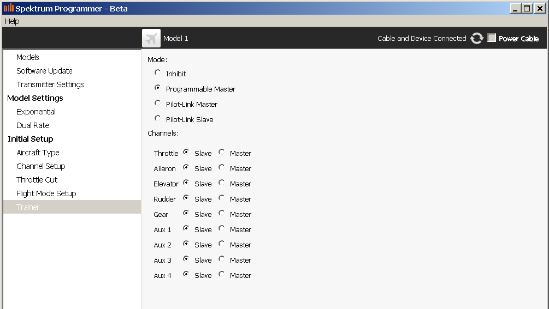Image resolution: width=549 pixels, height=309 pixels.
Task: Click the airplane model icon
Action: pos(151,38)
